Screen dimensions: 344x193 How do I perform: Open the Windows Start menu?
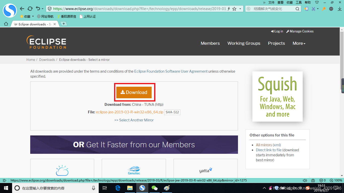click(6, 188)
